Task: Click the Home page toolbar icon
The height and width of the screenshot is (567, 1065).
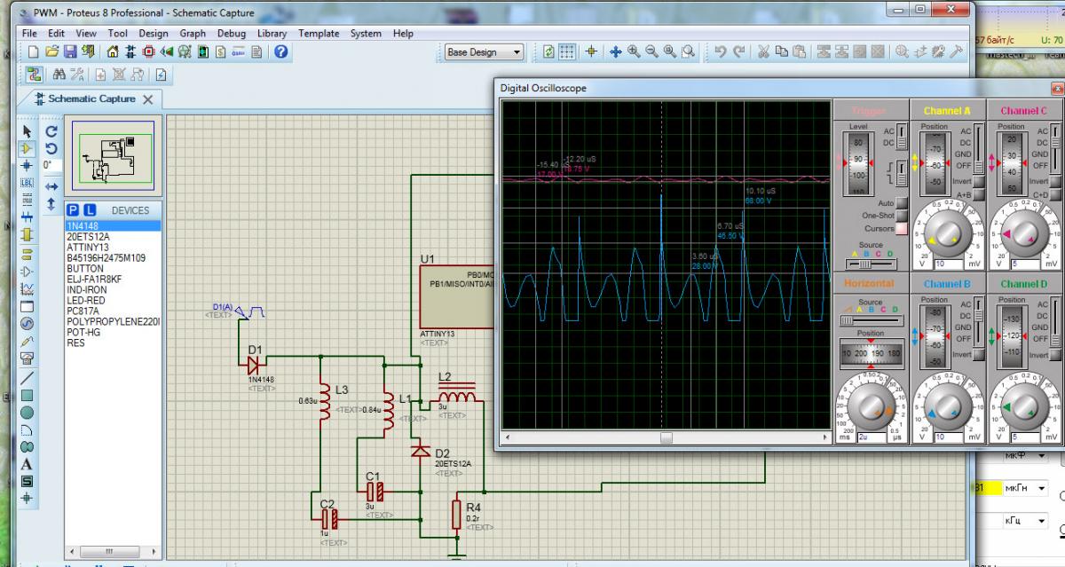Action: pyautogui.click(x=113, y=52)
